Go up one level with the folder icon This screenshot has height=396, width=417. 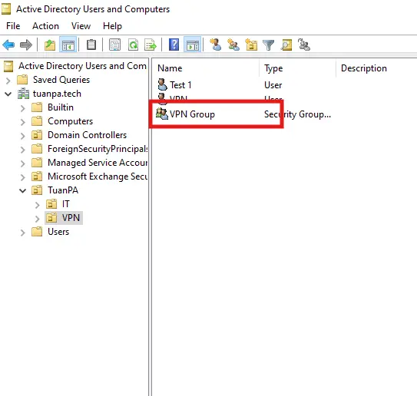[x=49, y=45]
